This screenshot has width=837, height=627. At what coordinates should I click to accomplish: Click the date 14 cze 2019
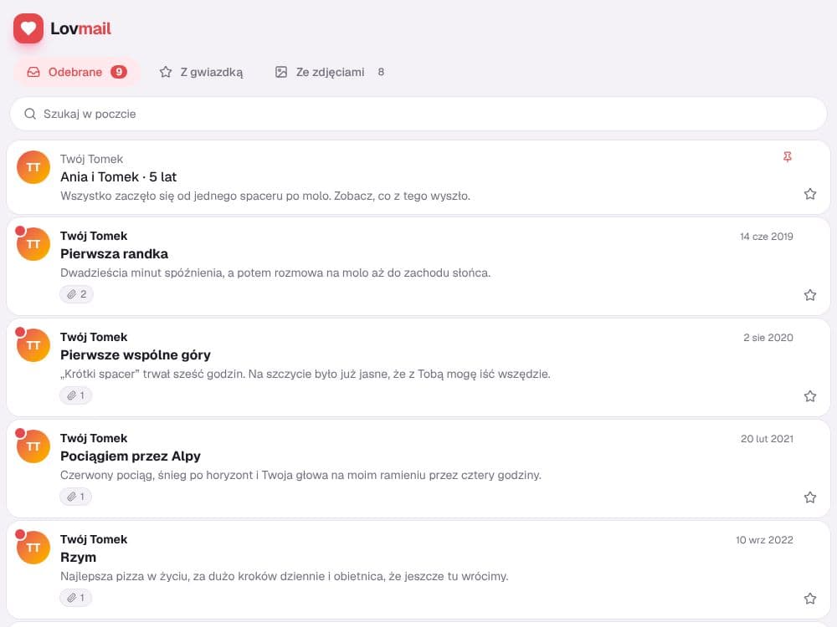pos(767,237)
